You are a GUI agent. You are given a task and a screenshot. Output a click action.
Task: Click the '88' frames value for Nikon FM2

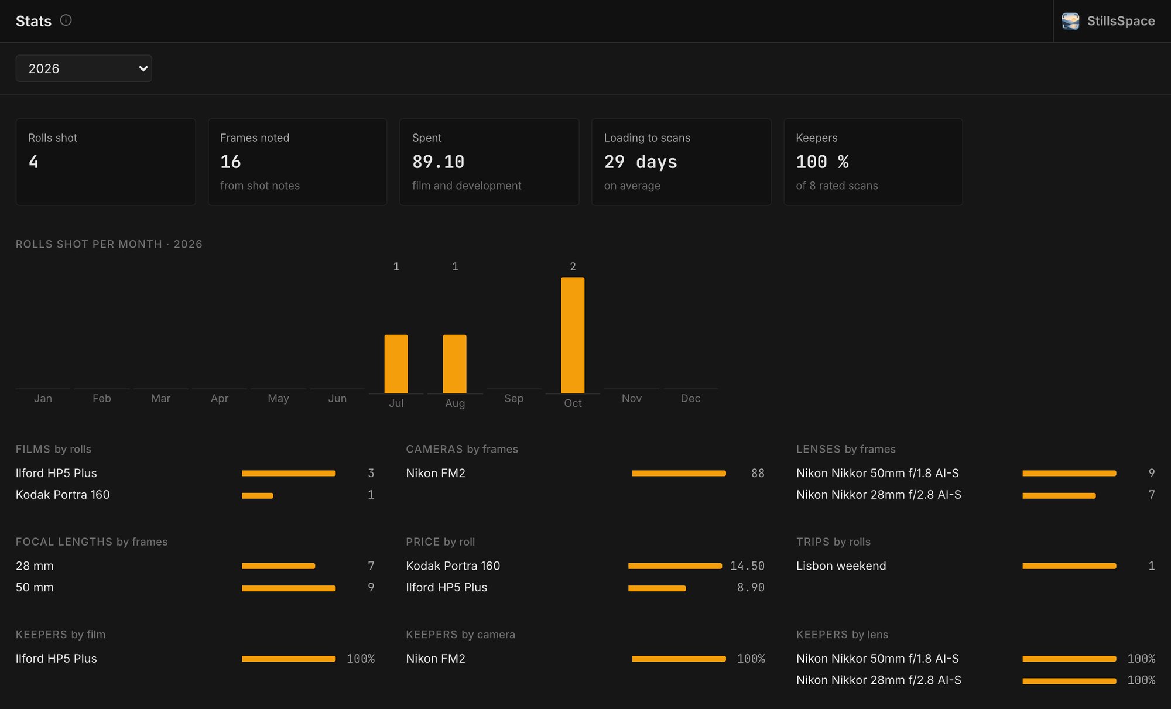coord(758,473)
